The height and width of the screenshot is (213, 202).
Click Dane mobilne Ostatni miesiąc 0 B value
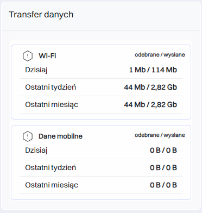pos(163,185)
